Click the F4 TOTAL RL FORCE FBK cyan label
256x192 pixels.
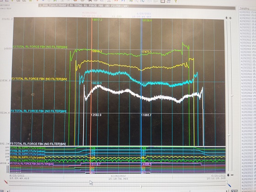click(38, 111)
